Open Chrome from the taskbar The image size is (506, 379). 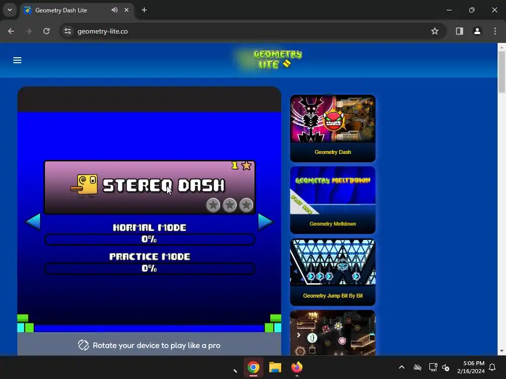tap(253, 367)
